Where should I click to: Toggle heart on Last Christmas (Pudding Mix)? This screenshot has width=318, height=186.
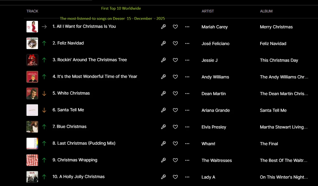[175, 144]
